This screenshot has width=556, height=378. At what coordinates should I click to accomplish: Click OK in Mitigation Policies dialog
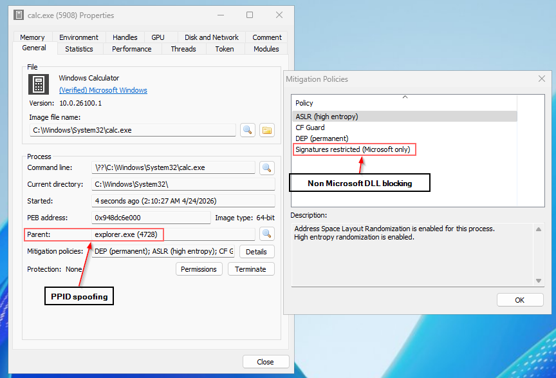coord(520,300)
